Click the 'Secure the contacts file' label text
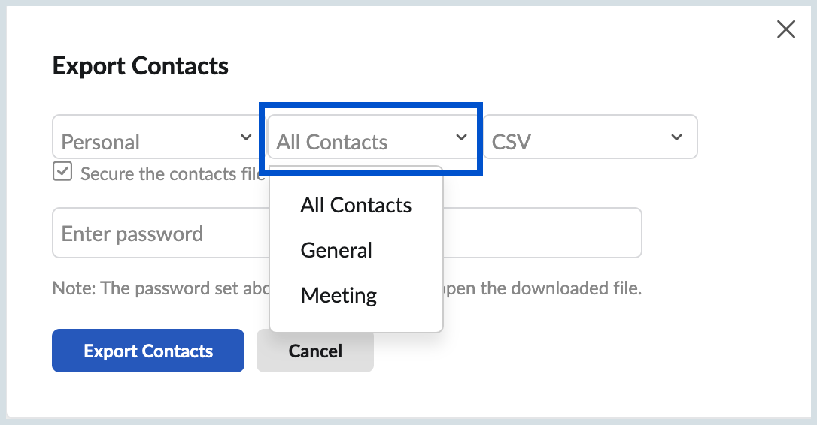 tap(173, 173)
